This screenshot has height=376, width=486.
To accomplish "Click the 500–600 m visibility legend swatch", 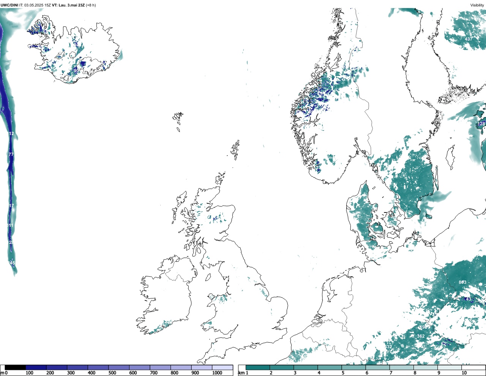I will coord(119,367).
